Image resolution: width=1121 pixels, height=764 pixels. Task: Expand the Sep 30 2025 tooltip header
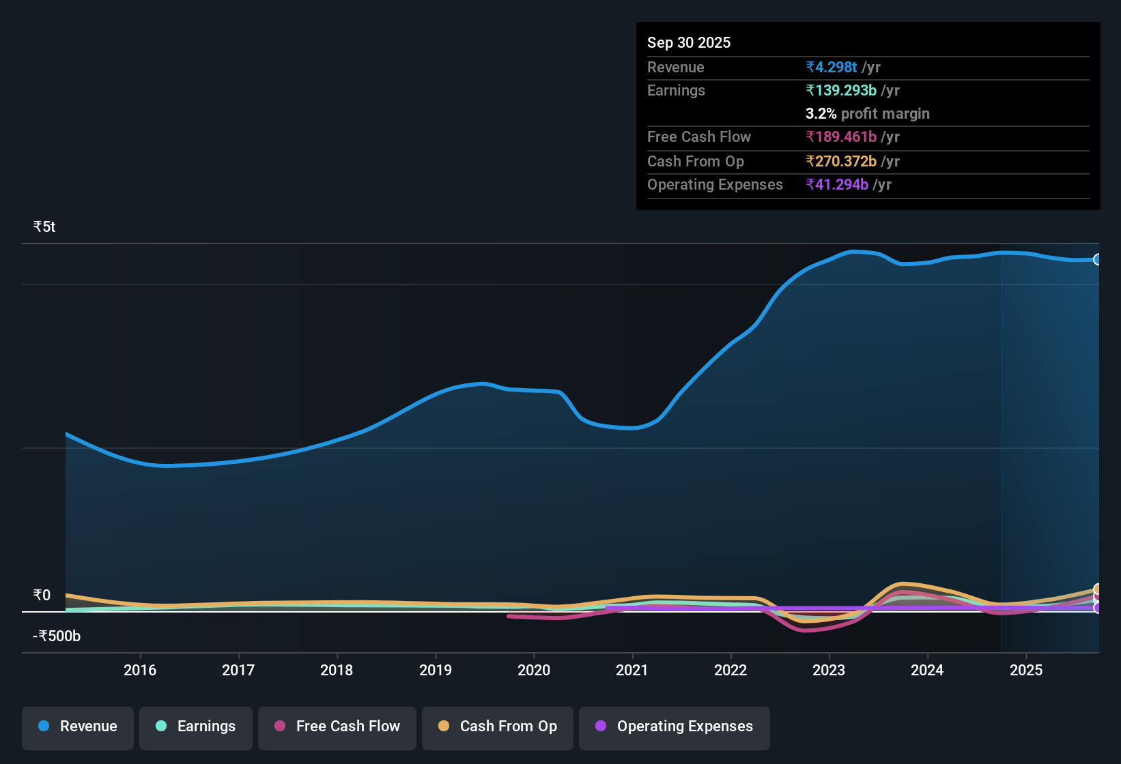[x=689, y=42]
